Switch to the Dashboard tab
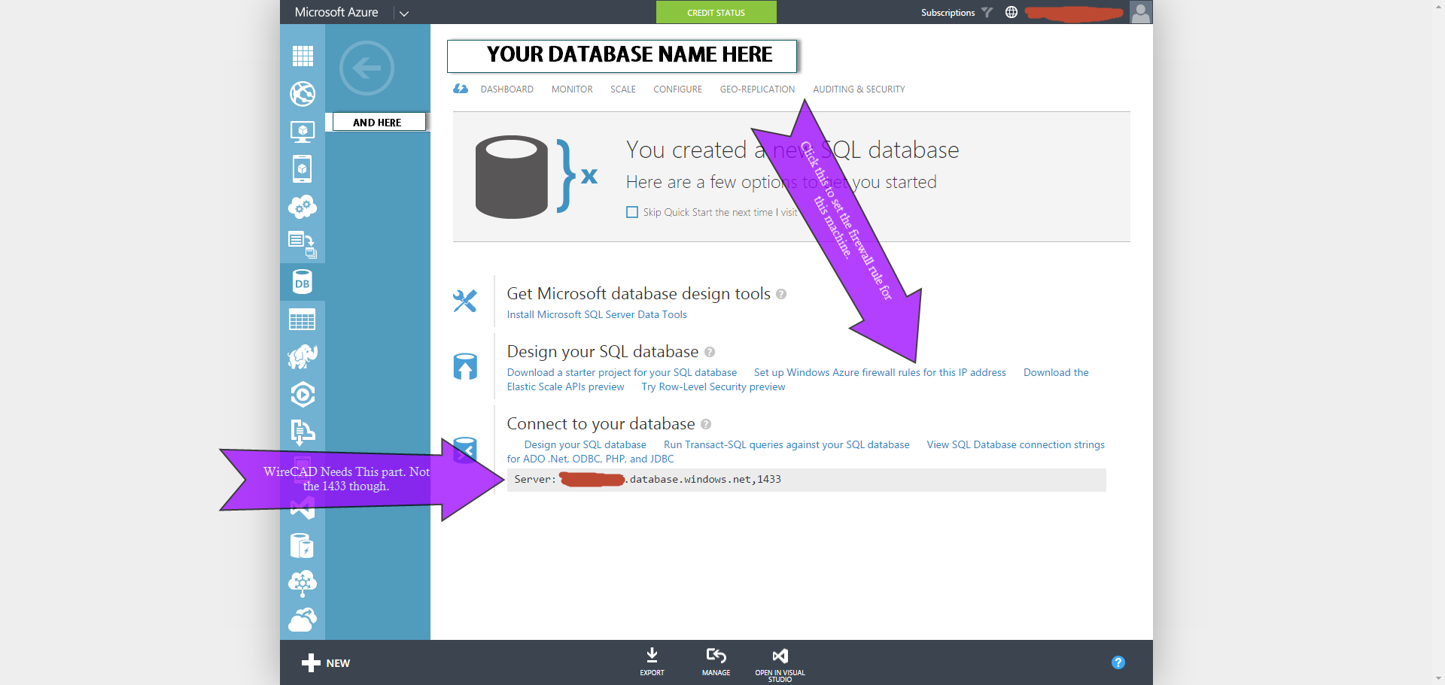This screenshot has width=1445, height=685. tap(507, 89)
